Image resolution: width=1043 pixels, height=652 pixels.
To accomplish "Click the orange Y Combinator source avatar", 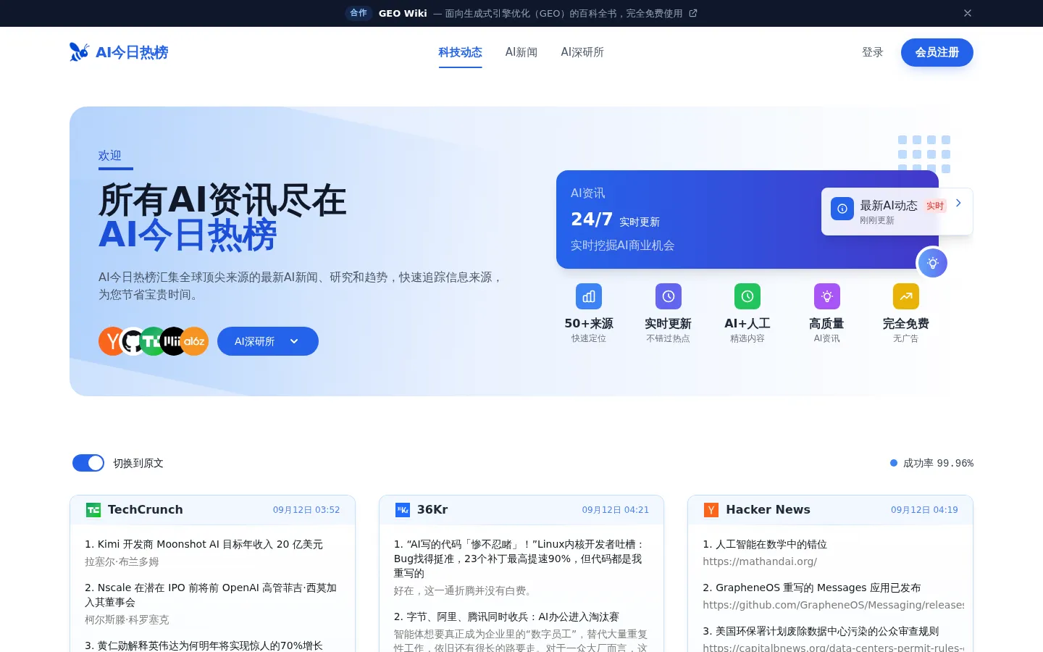I will [x=112, y=341].
